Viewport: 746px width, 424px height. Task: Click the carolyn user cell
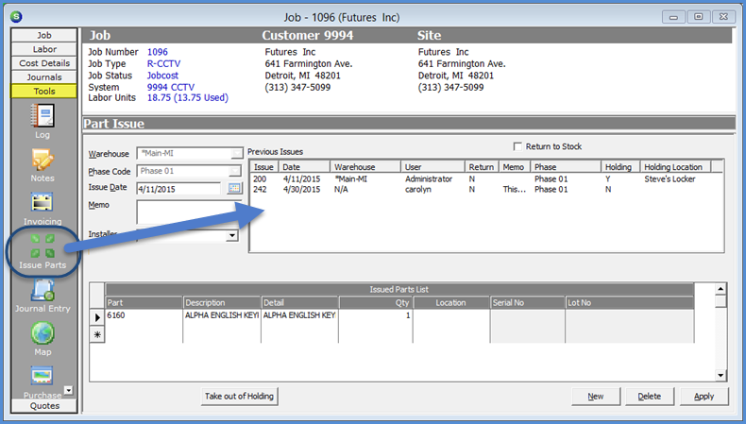pos(418,190)
